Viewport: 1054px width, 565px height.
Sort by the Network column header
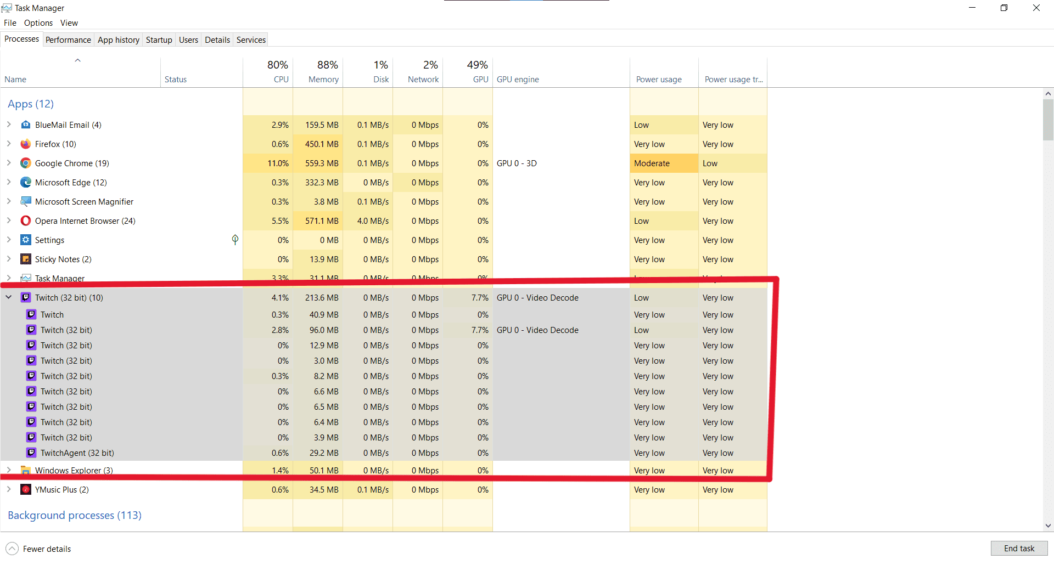click(418, 72)
